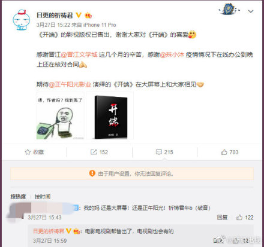Image resolution: width=264 pixels, height=247 pixels.
Task: Favorite the post with the star icon
Action: (34, 152)
